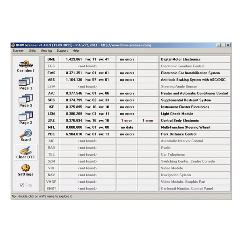The height and width of the screenshot is (242, 242).
Task: Open the Scanner menu
Action: [x=18, y=51]
